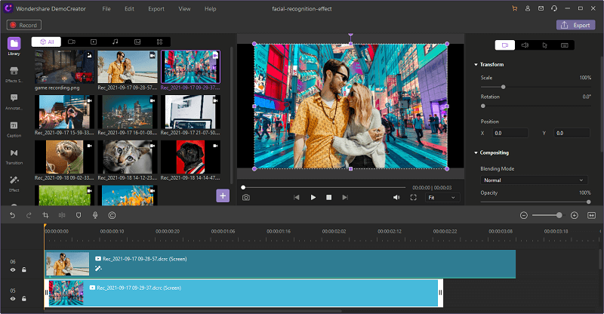Open the Fit preview zoom dropdown
Viewport: 604px width, 314px height.
pyautogui.click(x=442, y=198)
